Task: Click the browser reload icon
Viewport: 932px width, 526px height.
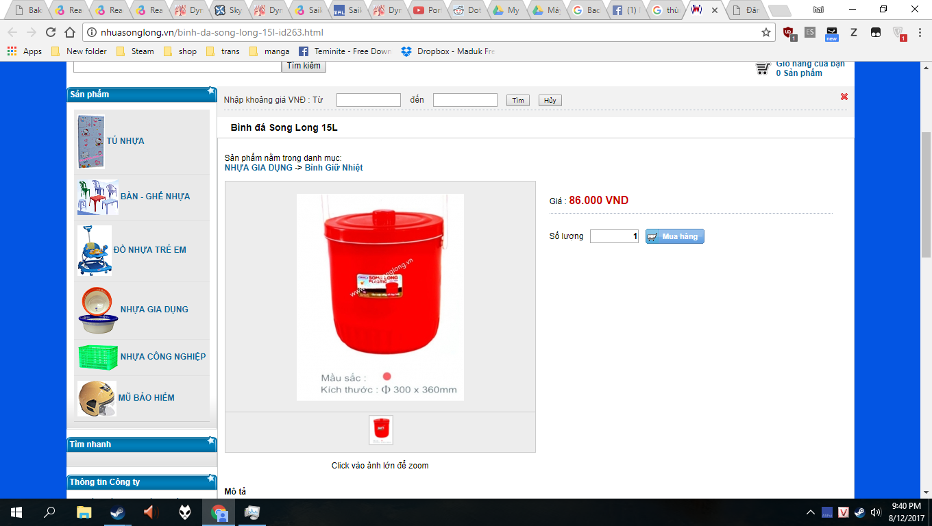Action: (50, 32)
